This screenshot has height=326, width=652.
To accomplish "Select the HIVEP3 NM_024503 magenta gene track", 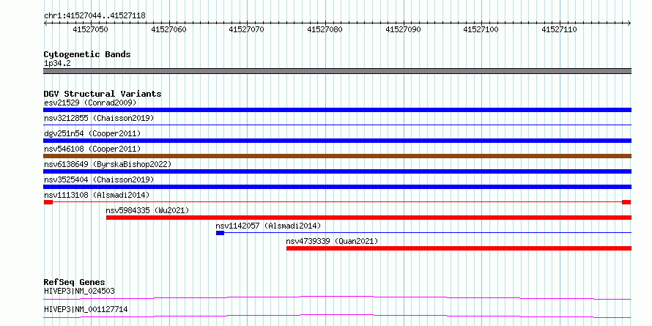I will pos(337,297).
